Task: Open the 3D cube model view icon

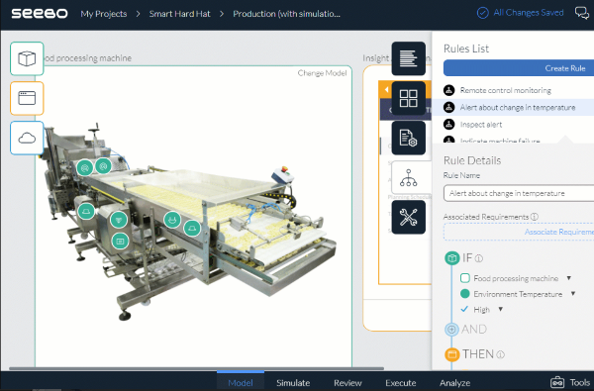Action: [27, 58]
